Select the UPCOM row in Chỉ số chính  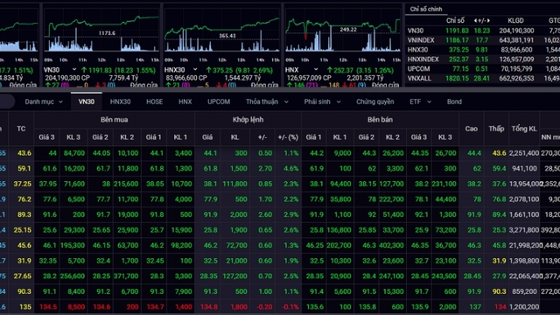(x=482, y=69)
